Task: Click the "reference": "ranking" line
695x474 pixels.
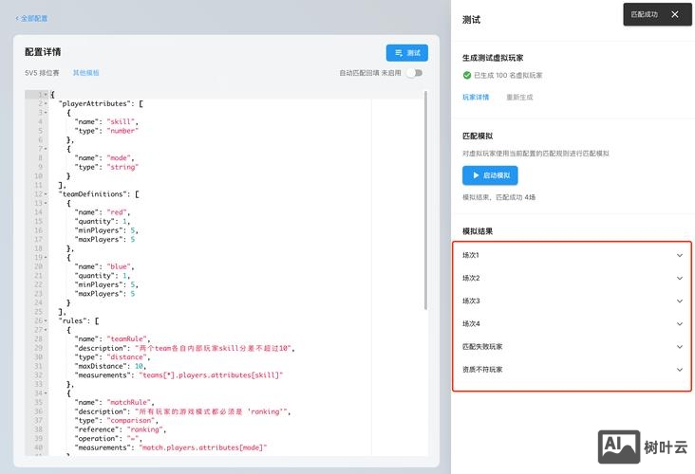Action: (121, 429)
